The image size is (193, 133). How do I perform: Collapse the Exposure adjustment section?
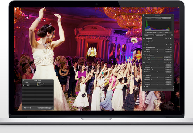(x=143, y=63)
